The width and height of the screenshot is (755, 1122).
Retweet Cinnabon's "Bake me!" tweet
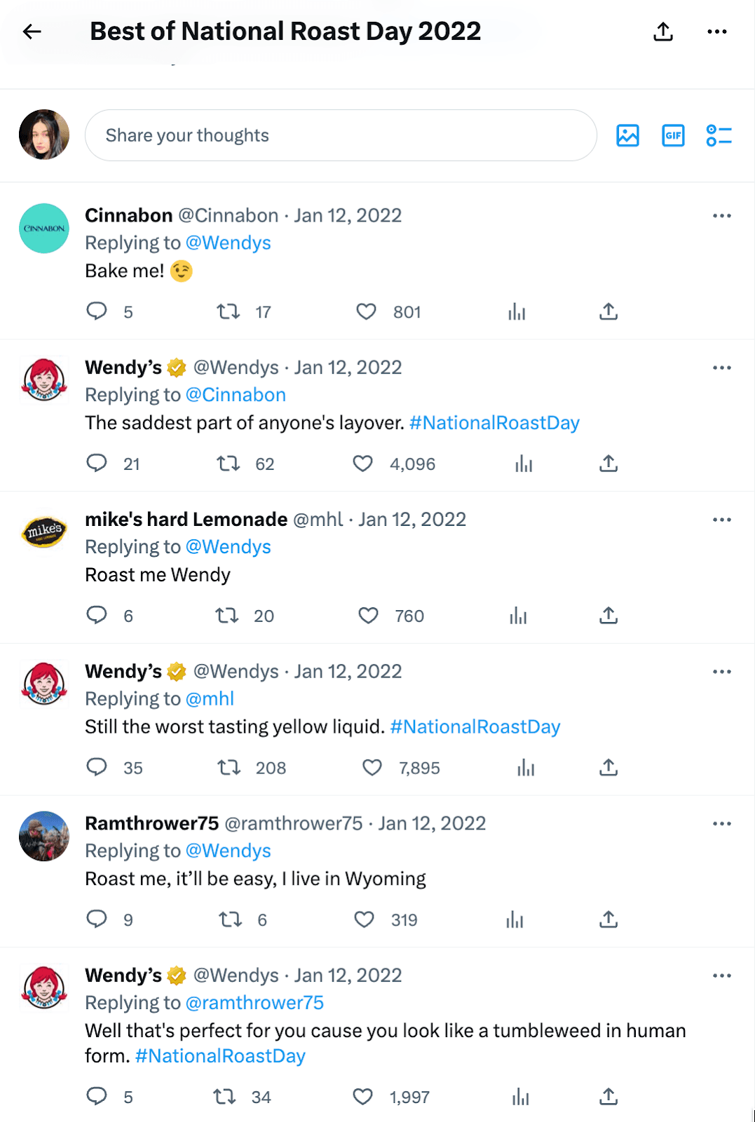tap(228, 311)
